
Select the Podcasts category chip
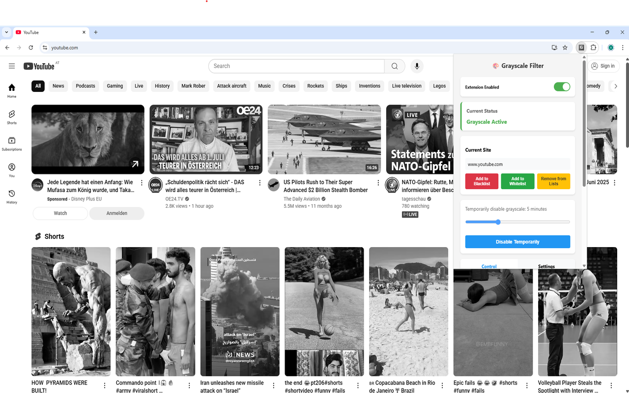point(86,86)
